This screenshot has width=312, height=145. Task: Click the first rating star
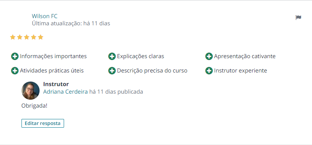[x=13, y=37]
